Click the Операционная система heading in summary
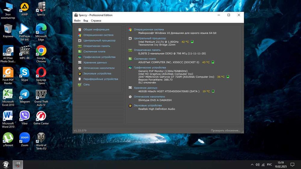301x169 pixels. [x=149, y=29]
